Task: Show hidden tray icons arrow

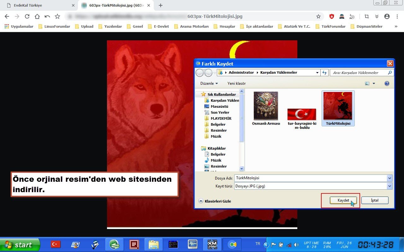Action: point(266,245)
